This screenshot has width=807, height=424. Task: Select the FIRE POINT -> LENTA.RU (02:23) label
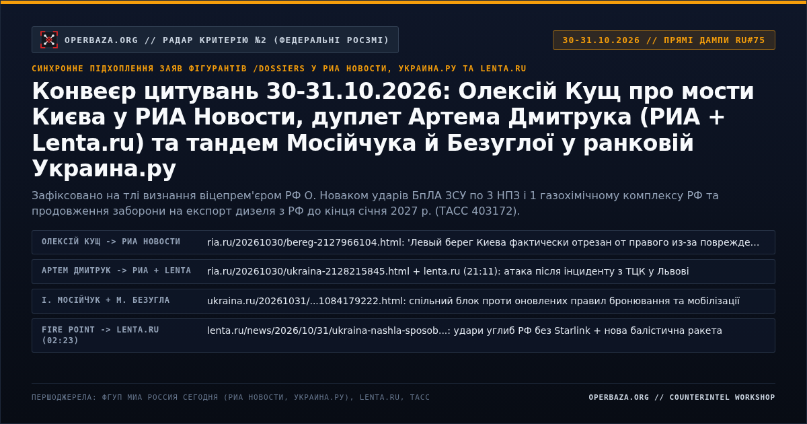[100, 335]
